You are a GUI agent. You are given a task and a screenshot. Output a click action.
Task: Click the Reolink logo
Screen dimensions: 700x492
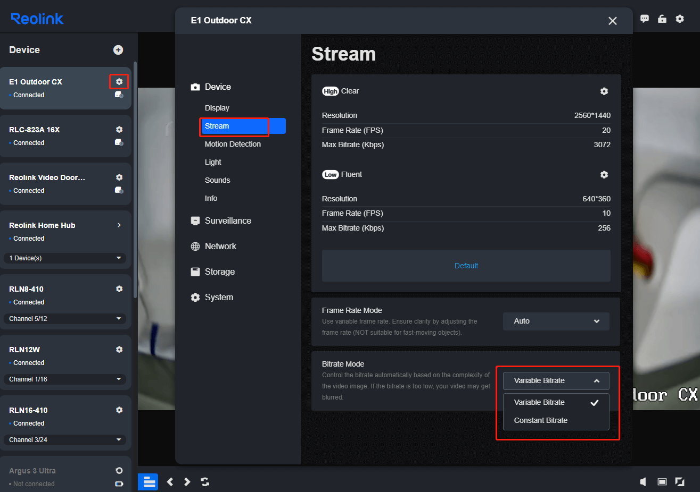(x=37, y=19)
